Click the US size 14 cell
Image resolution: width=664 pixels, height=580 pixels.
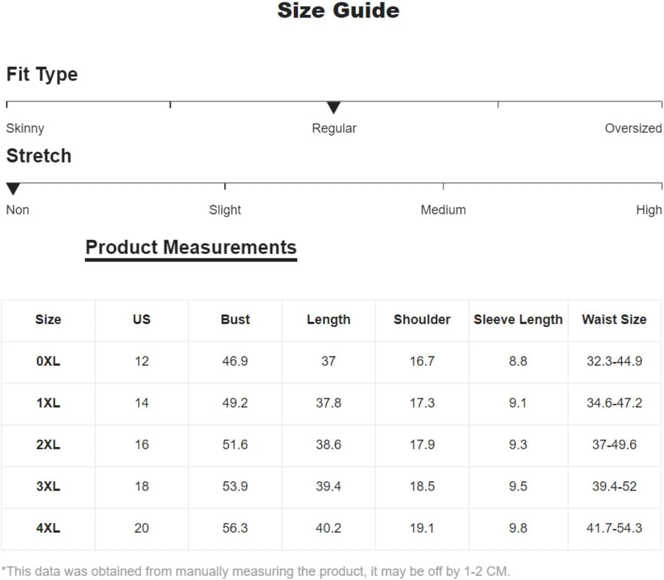point(141,403)
